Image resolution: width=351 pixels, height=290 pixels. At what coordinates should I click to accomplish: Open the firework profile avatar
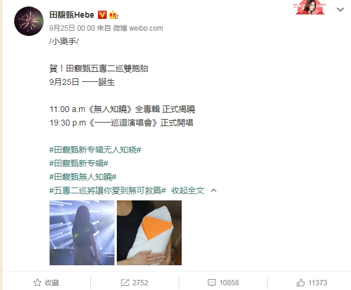(x=29, y=21)
